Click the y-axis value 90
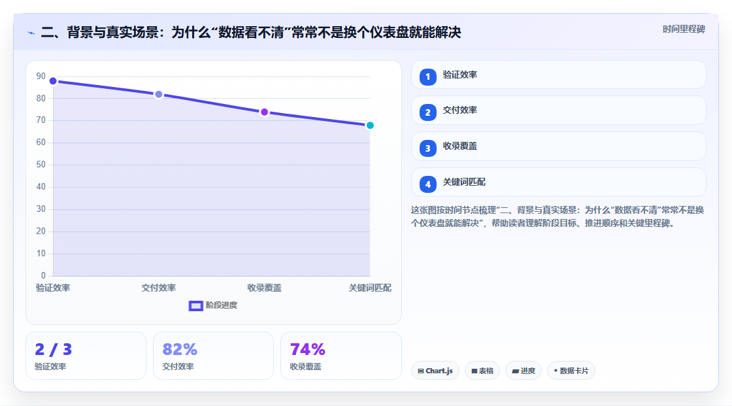 (x=41, y=76)
